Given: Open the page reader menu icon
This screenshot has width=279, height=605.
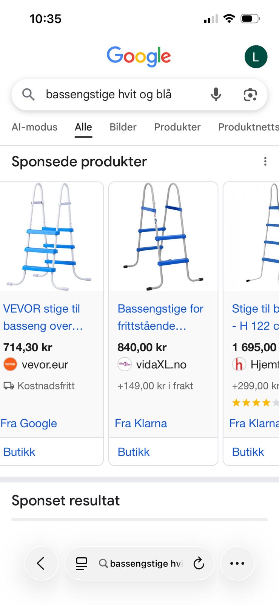Looking at the screenshot, I should click(82, 563).
